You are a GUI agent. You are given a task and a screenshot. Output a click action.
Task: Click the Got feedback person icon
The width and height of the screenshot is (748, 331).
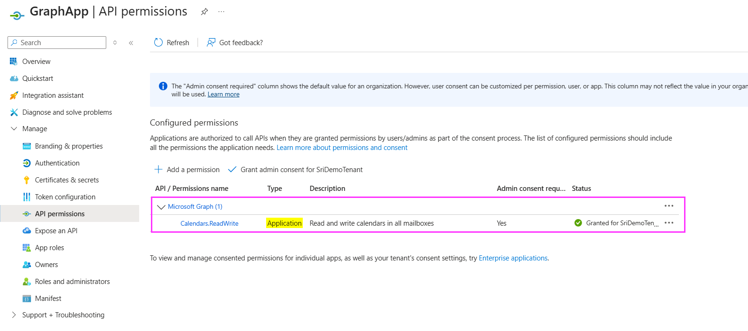(211, 42)
